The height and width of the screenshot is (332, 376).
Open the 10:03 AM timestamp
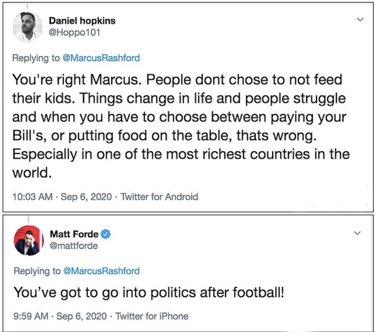coord(31,196)
